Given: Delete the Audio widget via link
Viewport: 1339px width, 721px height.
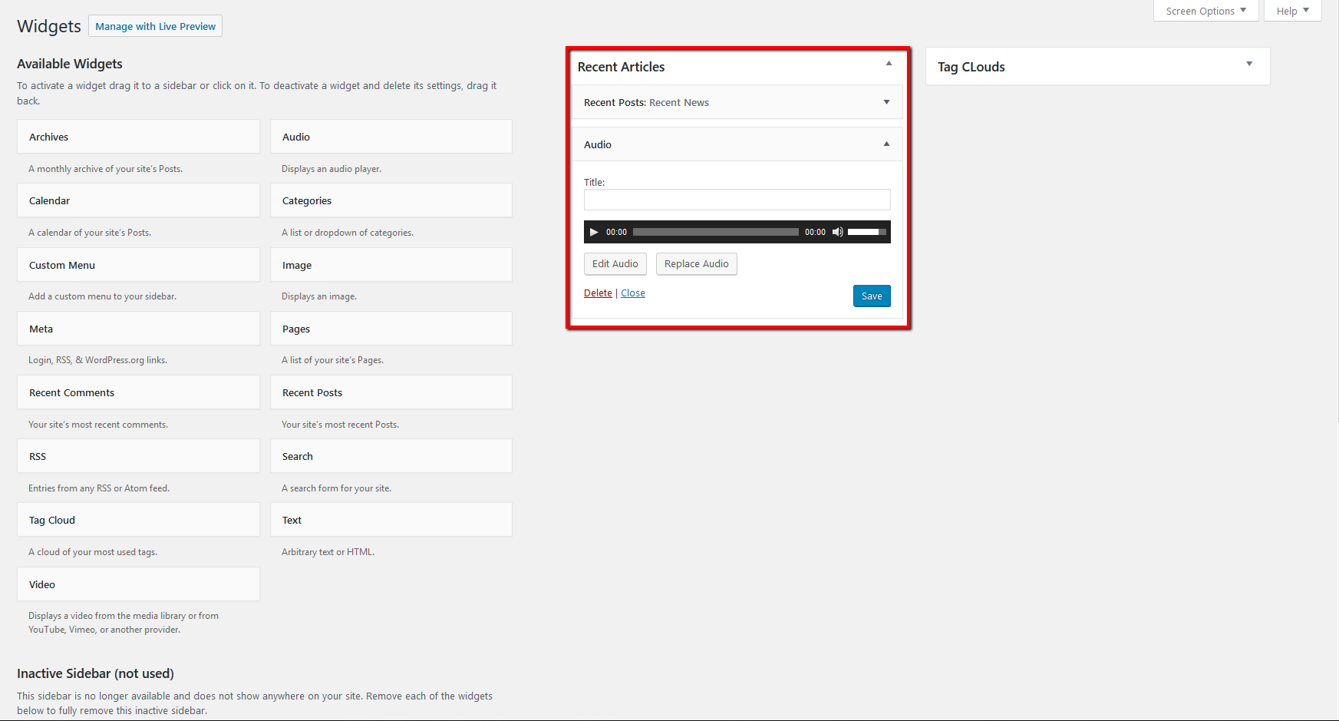Looking at the screenshot, I should tap(598, 293).
